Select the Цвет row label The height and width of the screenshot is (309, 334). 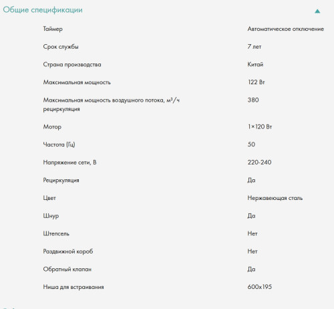(49, 198)
